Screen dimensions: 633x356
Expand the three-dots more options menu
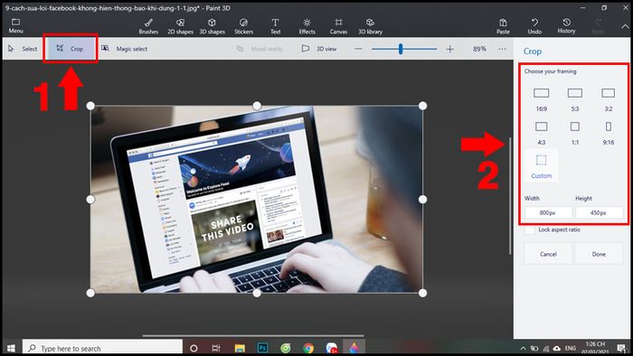[x=502, y=49]
